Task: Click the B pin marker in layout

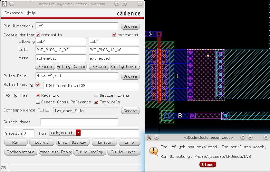Action: pyautogui.click(x=180, y=116)
